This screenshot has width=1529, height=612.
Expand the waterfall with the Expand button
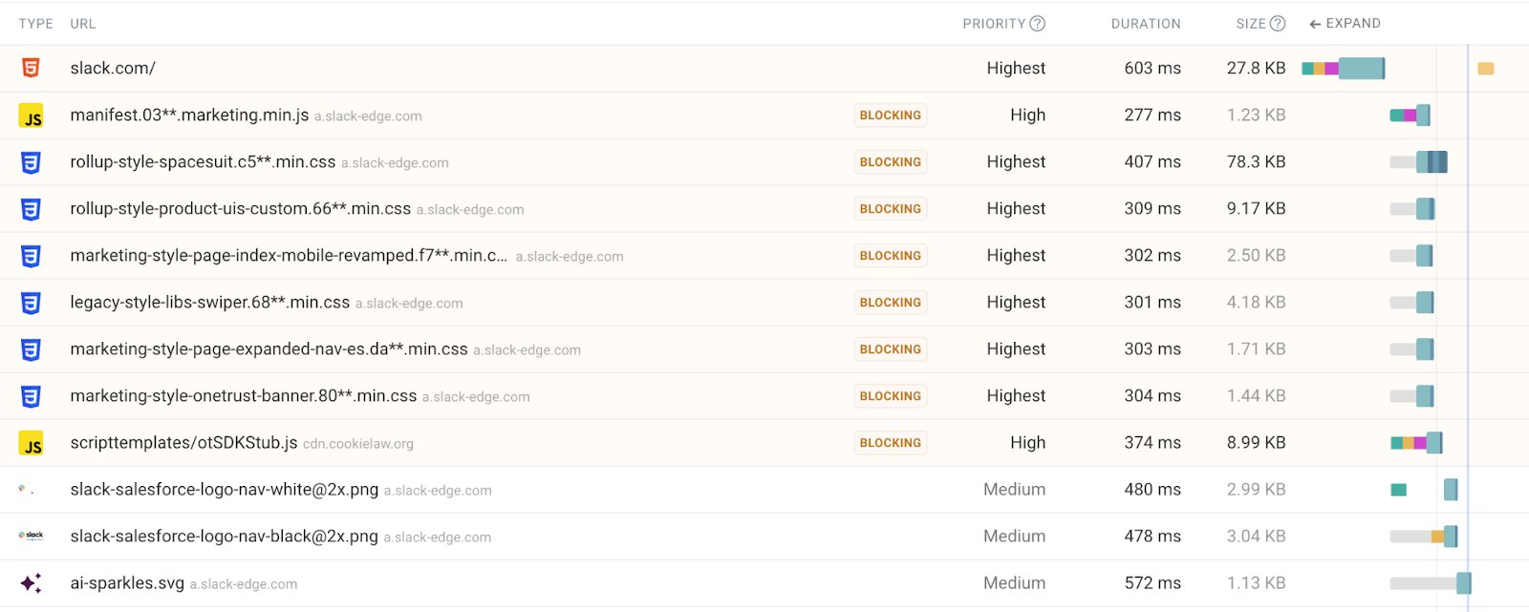coord(1345,23)
